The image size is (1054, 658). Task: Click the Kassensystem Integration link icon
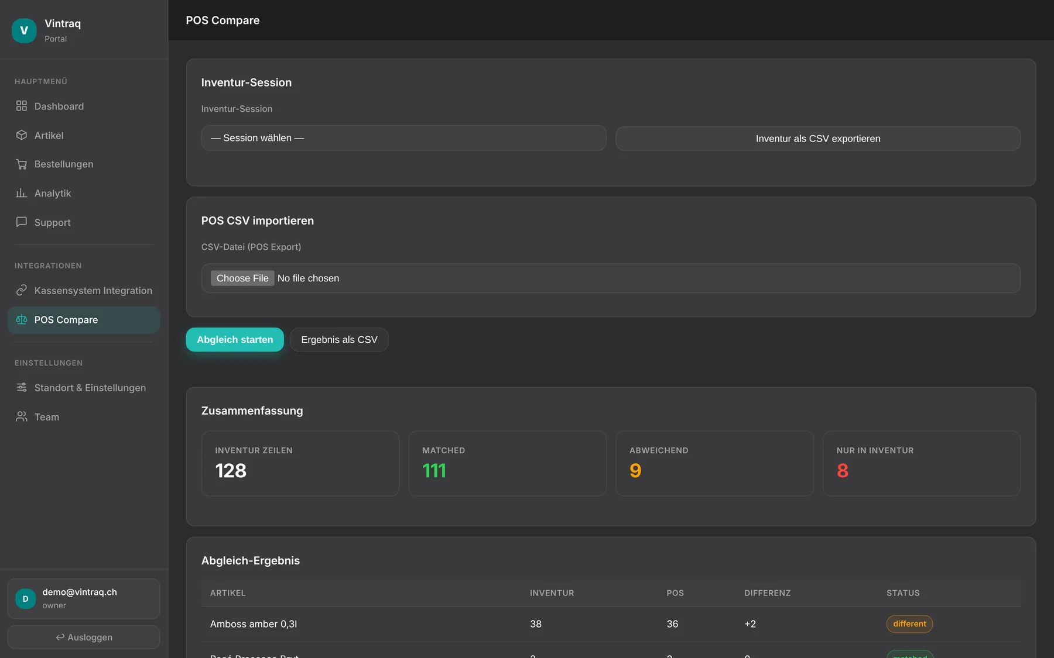coord(22,290)
